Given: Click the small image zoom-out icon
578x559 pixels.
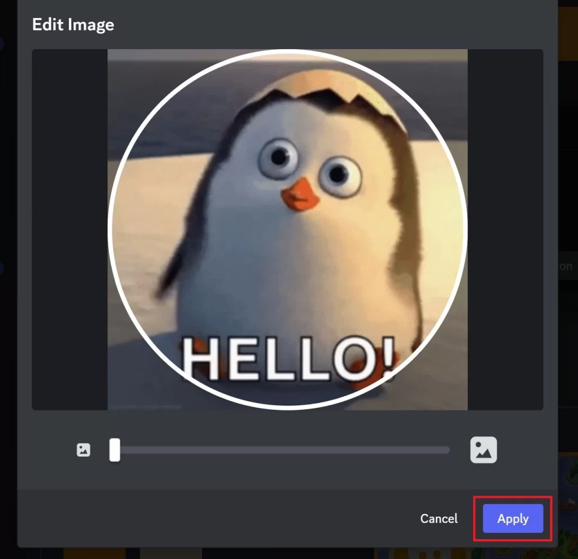Looking at the screenshot, I should [84, 450].
